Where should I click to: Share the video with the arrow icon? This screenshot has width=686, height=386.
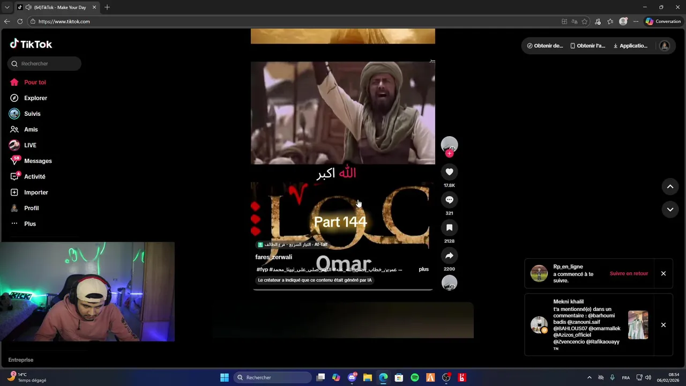pos(449,256)
